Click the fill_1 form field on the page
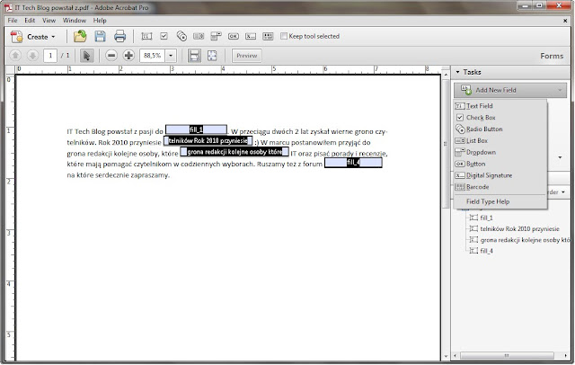The width and height of the screenshot is (575, 365). pyautogui.click(x=196, y=129)
